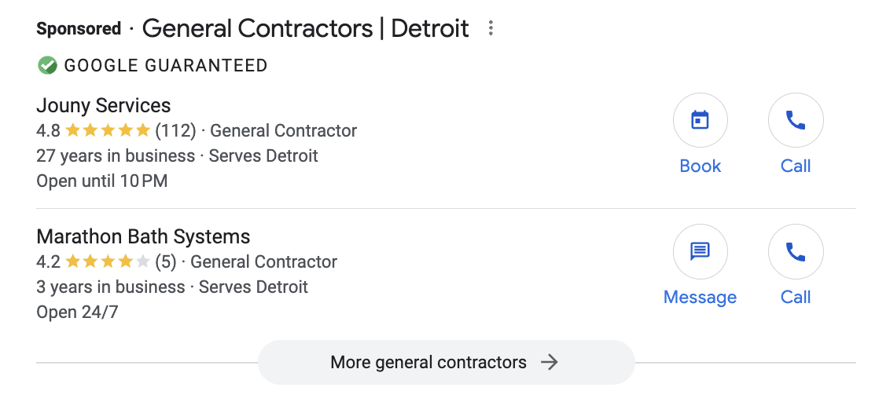Click the green Google Guaranteed checkmark badge
The height and width of the screenshot is (402, 890).
[47, 65]
